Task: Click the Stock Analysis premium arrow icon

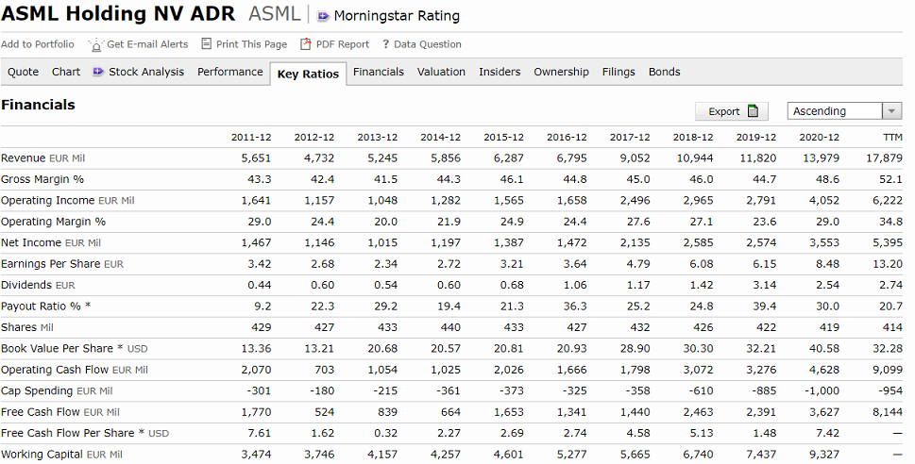Action: (98, 73)
